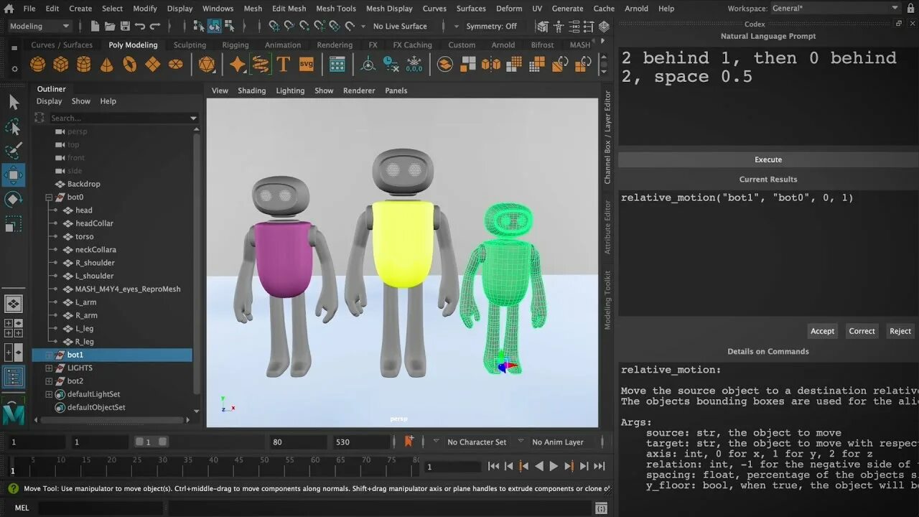The image size is (919, 517).
Task: Click the SVG import shelf icon
Action: point(307,65)
